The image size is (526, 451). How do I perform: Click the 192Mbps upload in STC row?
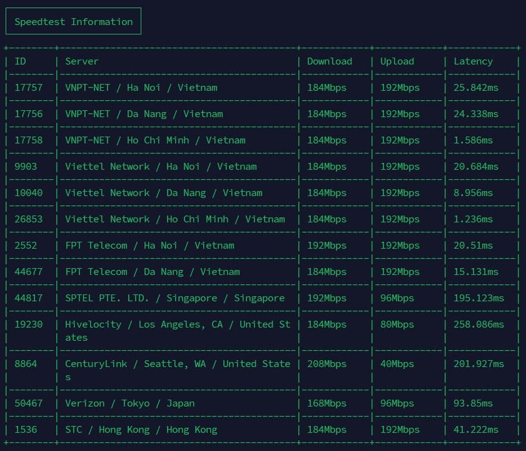point(400,430)
